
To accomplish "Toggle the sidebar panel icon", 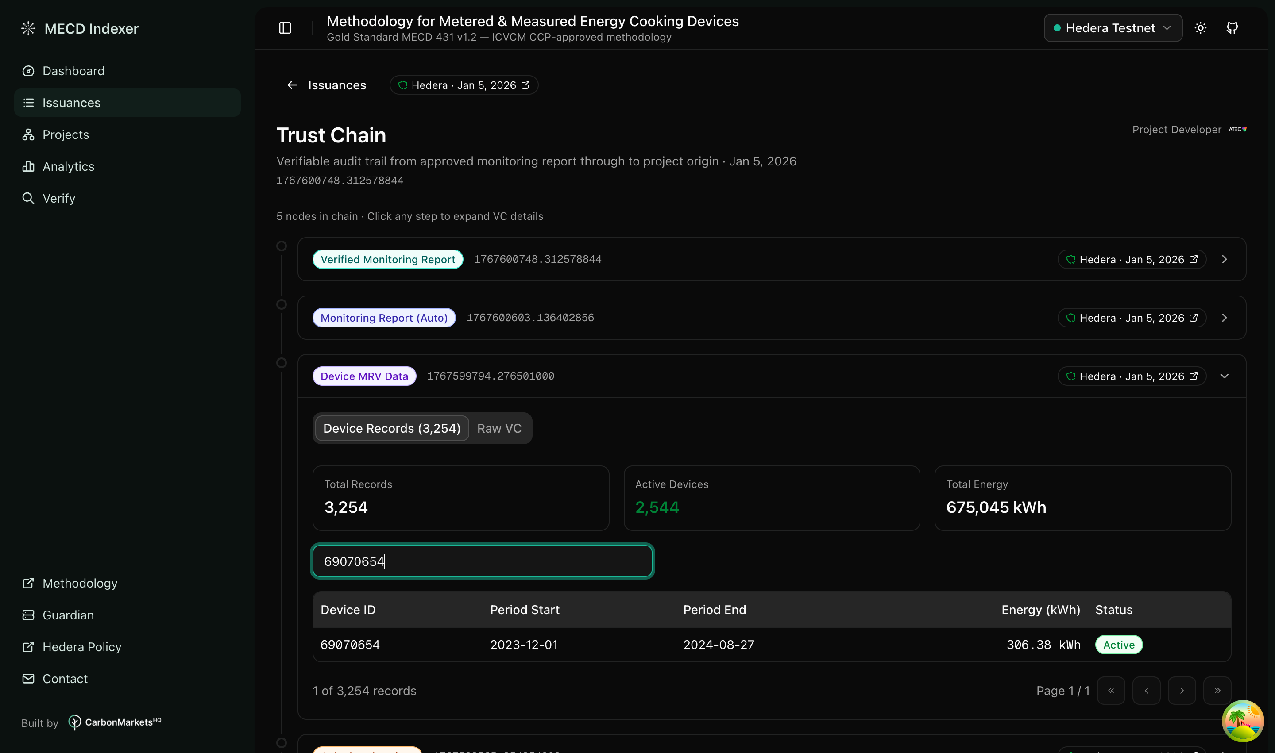I will click(285, 28).
